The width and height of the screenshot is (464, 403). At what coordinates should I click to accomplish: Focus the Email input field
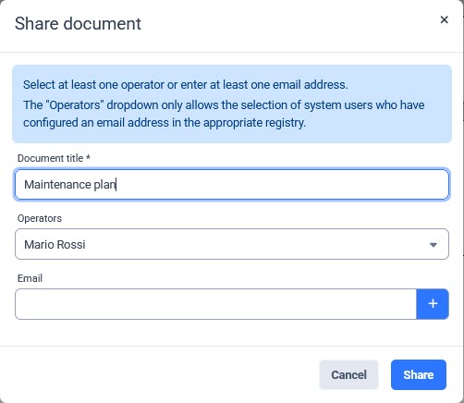215,304
